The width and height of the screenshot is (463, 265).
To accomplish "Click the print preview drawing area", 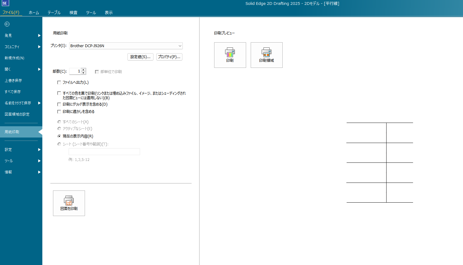I will (x=380, y=162).
